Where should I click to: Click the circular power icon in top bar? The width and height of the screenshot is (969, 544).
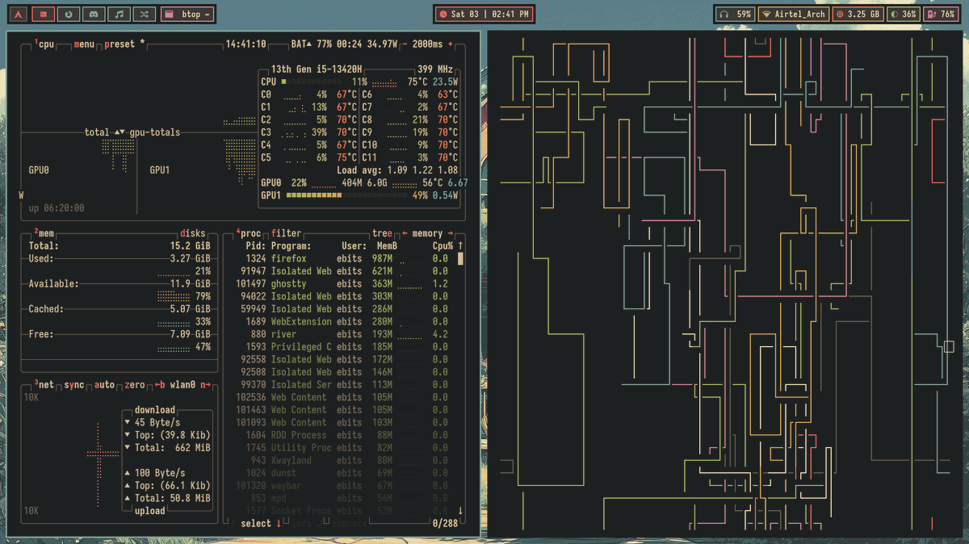(x=69, y=14)
